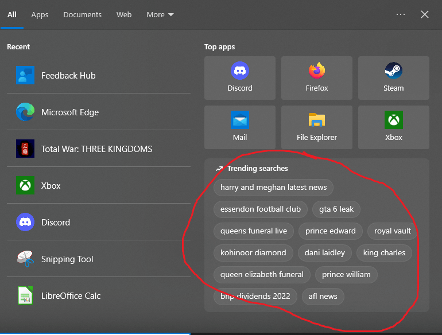This screenshot has height=335, width=442.
Task: Expand the More dropdown filter
Action: click(160, 15)
